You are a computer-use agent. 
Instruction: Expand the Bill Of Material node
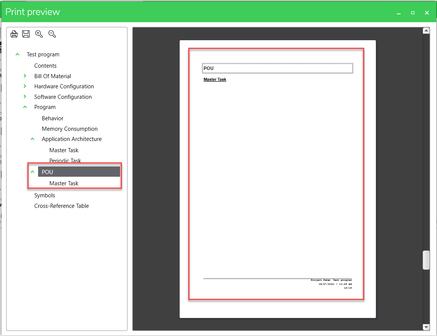coord(25,76)
